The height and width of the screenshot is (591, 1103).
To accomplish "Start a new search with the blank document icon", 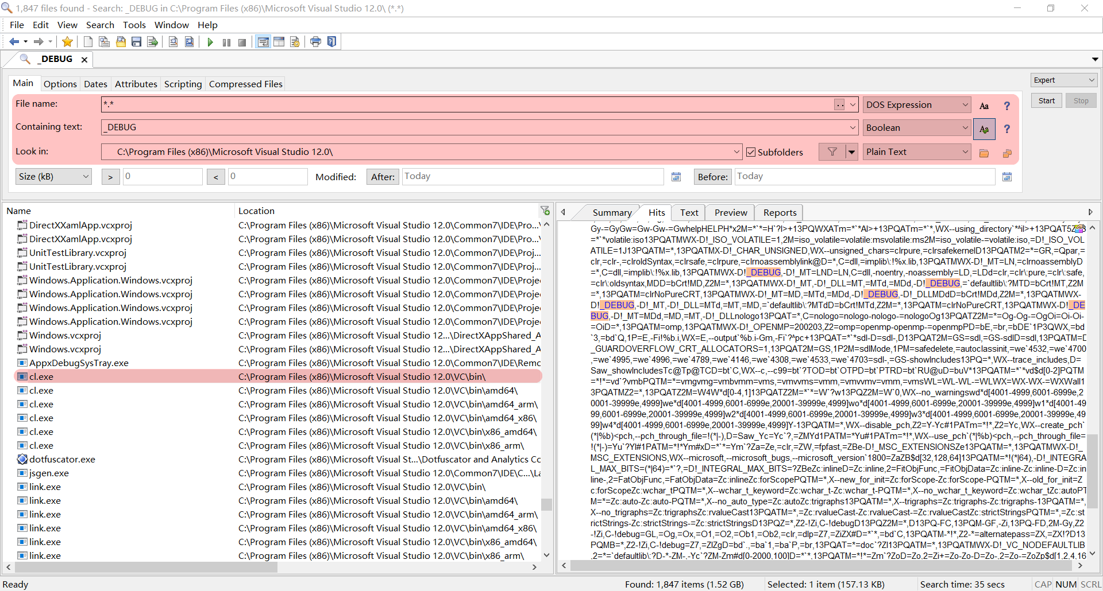I will coord(88,41).
